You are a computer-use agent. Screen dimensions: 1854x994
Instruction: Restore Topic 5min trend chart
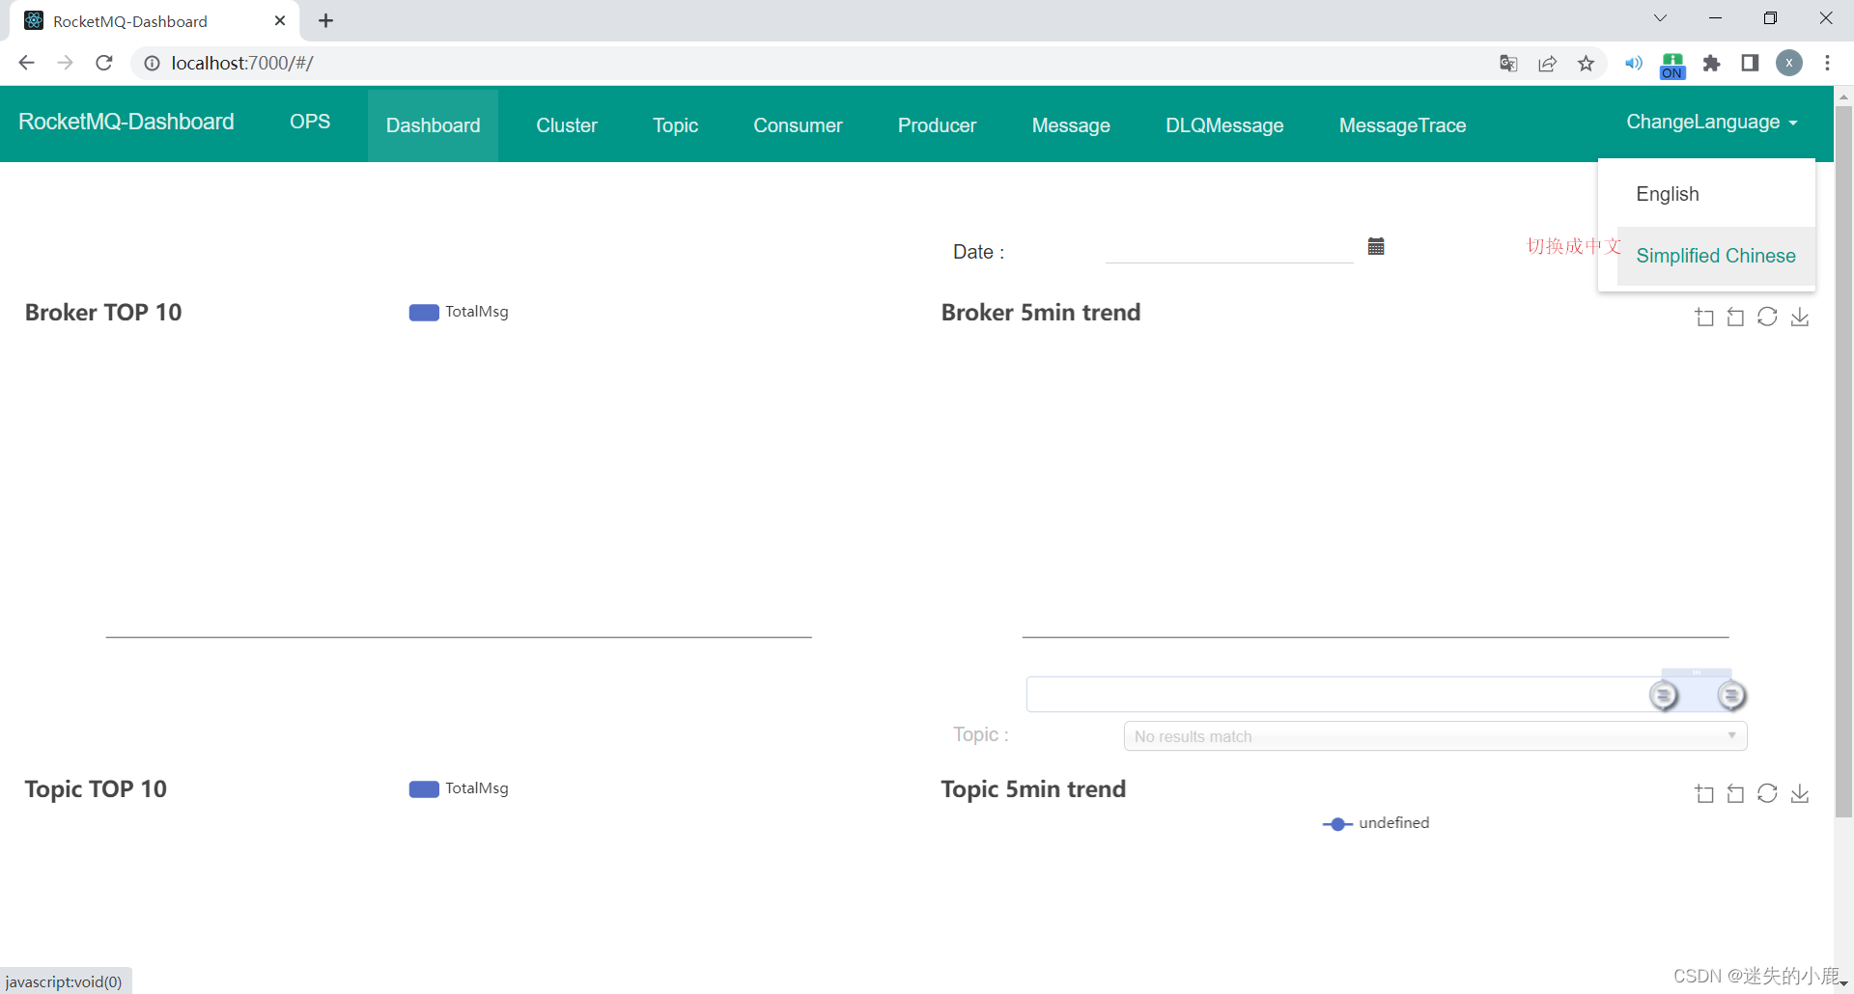pos(1767,794)
